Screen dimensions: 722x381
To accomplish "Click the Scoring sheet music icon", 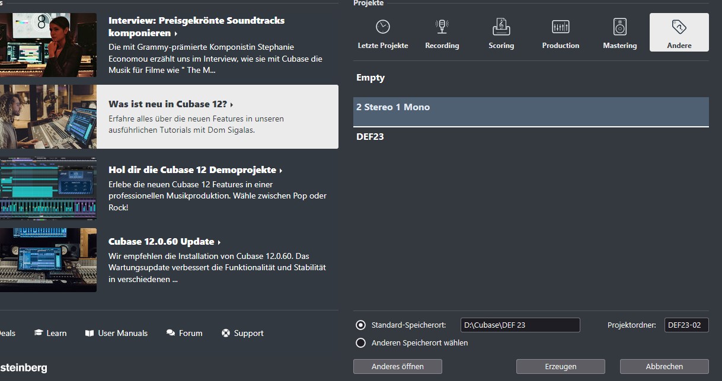I will (x=501, y=27).
